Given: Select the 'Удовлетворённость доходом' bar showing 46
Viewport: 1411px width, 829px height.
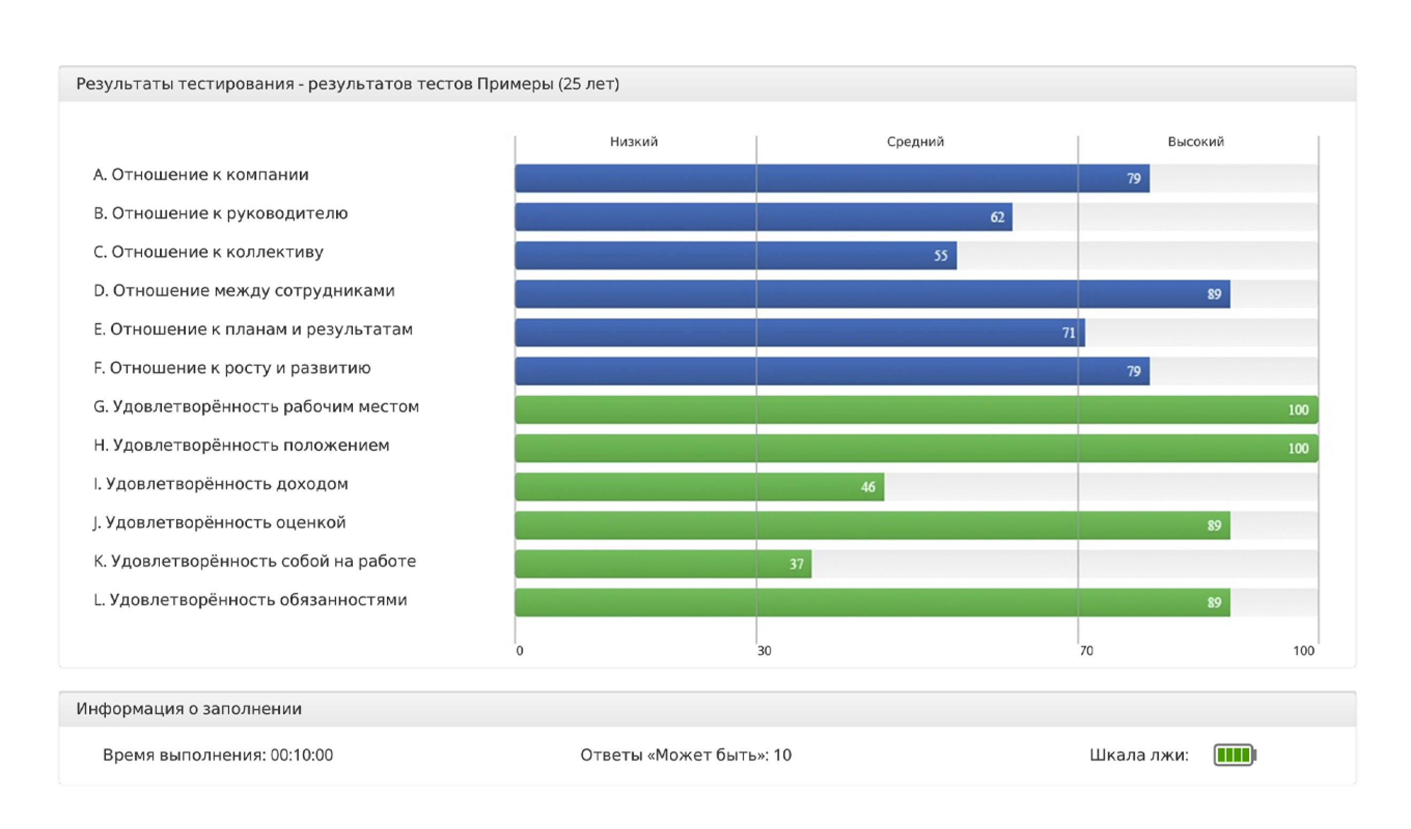Looking at the screenshot, I should click(x=699, y=487).
